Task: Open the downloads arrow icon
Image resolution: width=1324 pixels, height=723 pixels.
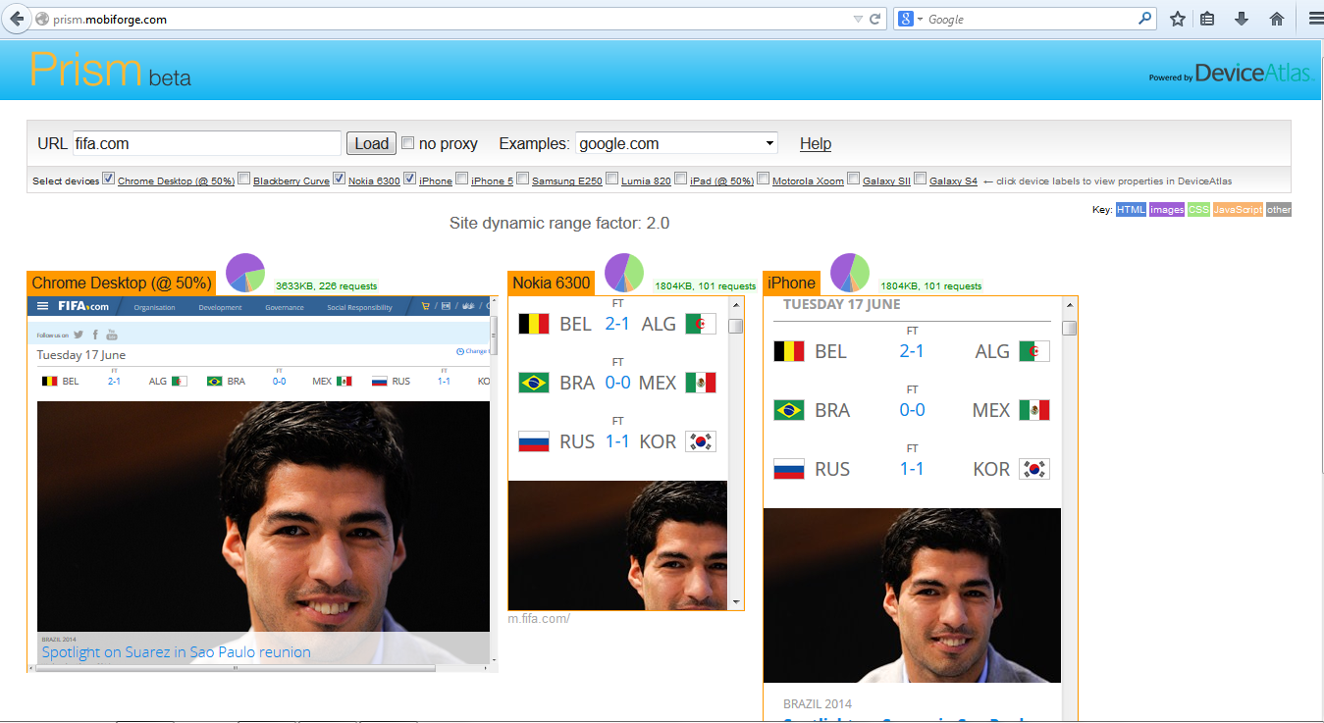Action: coord(1242,19)
